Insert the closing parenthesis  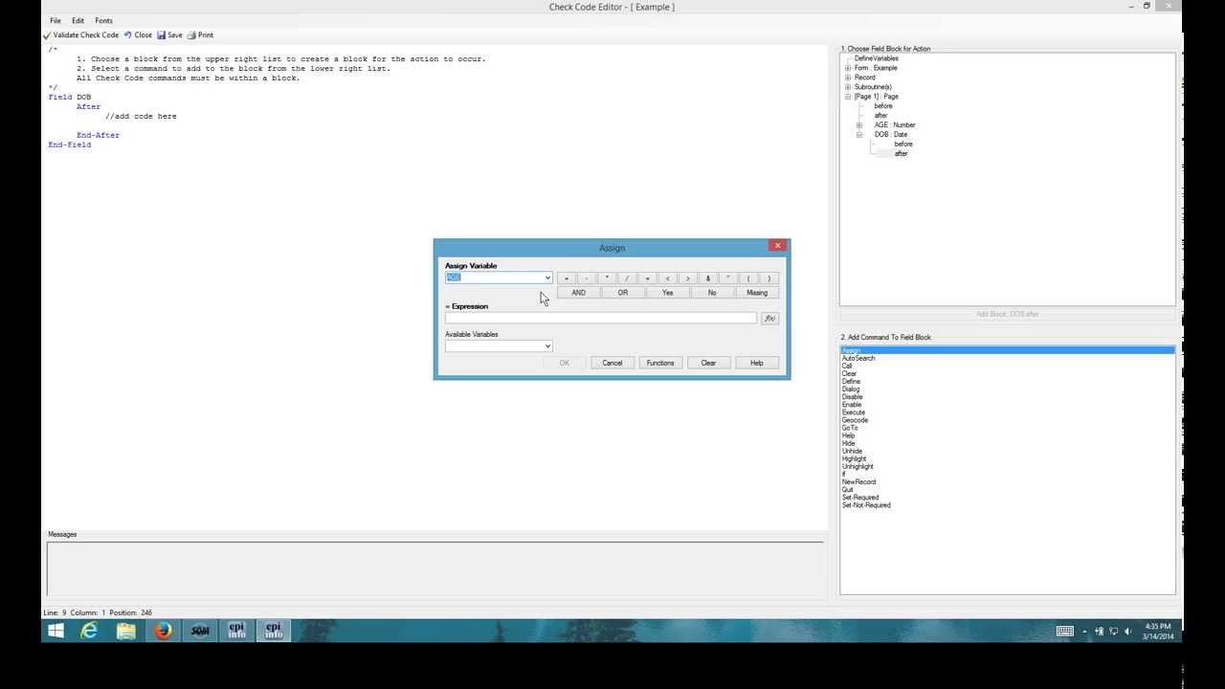pyautogui.click(x=768, y=278)
